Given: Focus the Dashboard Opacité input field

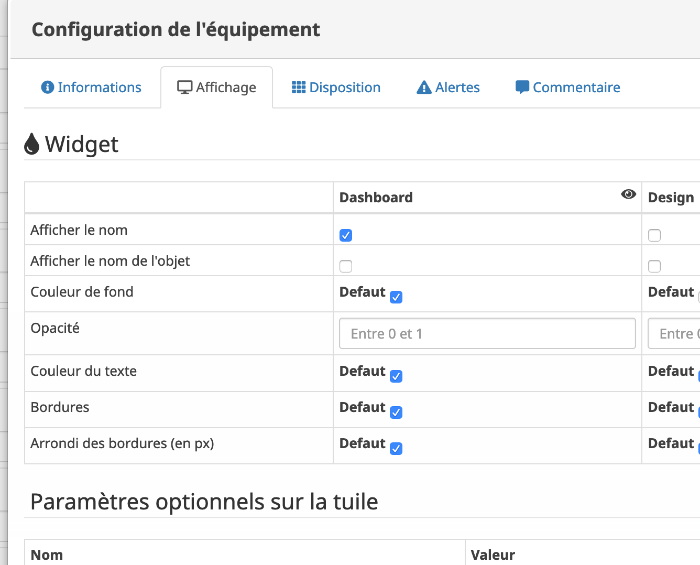Looking at the screenshot, I should [487, 333].
